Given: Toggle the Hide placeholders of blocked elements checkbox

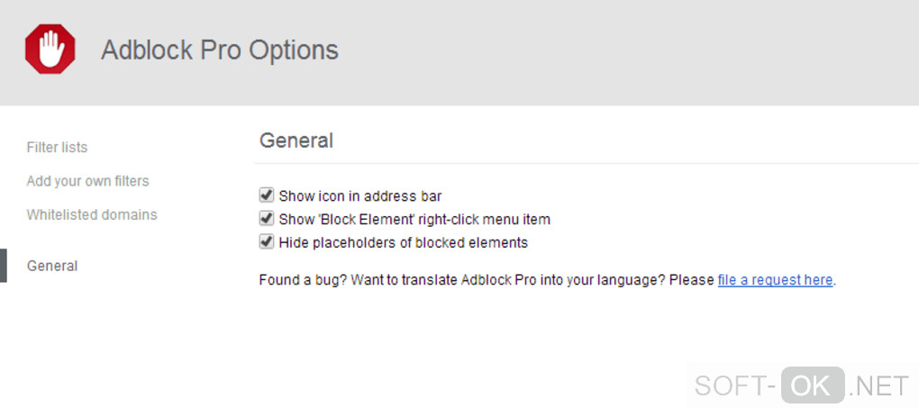Looking at the screenshot, I should pyautogui.click(x=266, y=241).
